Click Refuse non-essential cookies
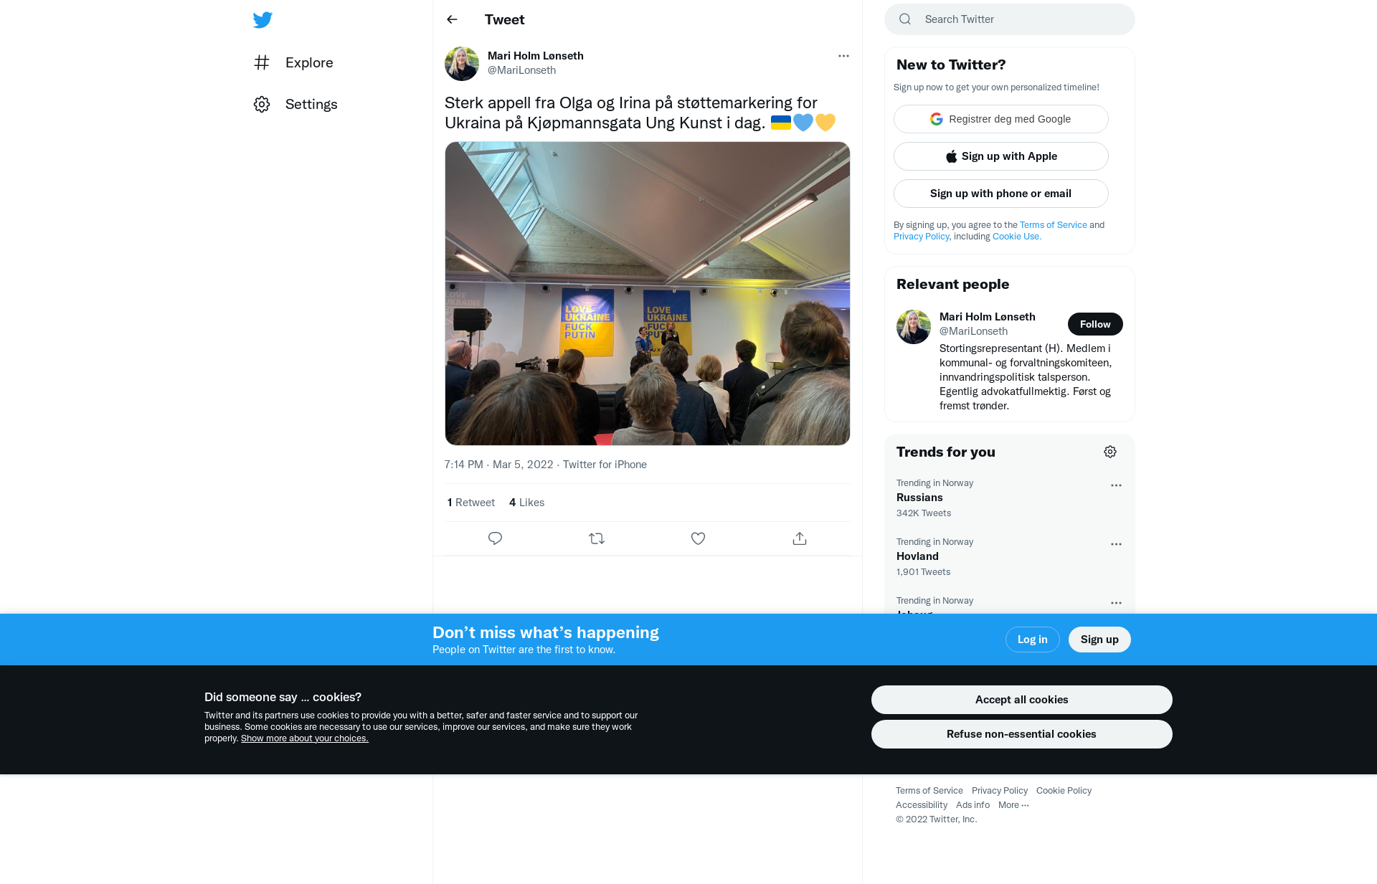1377x884 pixels. point(1021,734)
